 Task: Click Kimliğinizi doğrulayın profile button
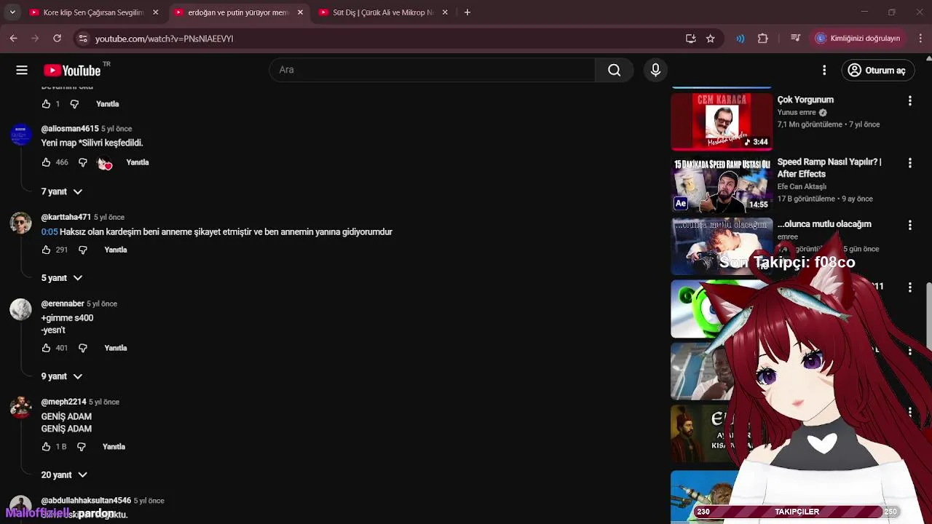click(858, 39)
